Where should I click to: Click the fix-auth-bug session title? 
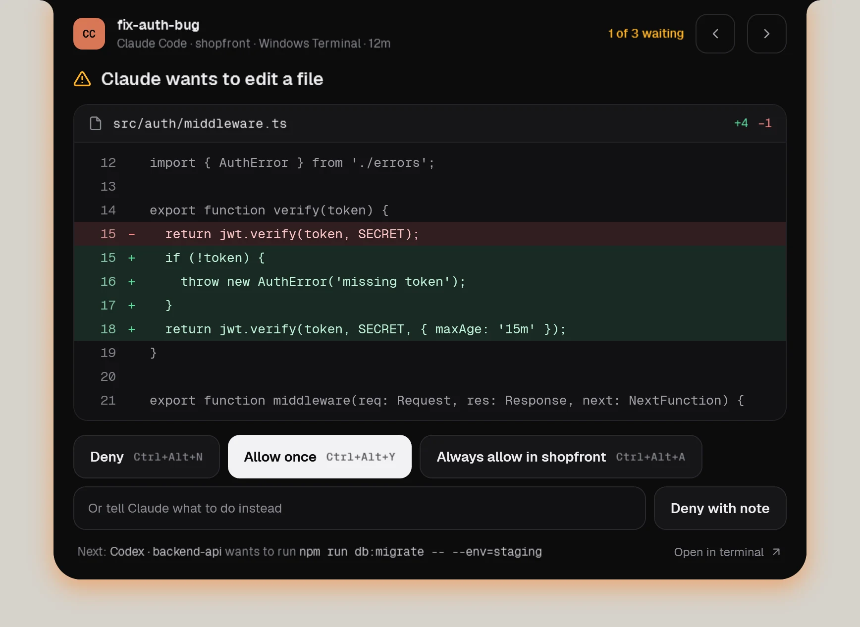(x=158, y=25)
